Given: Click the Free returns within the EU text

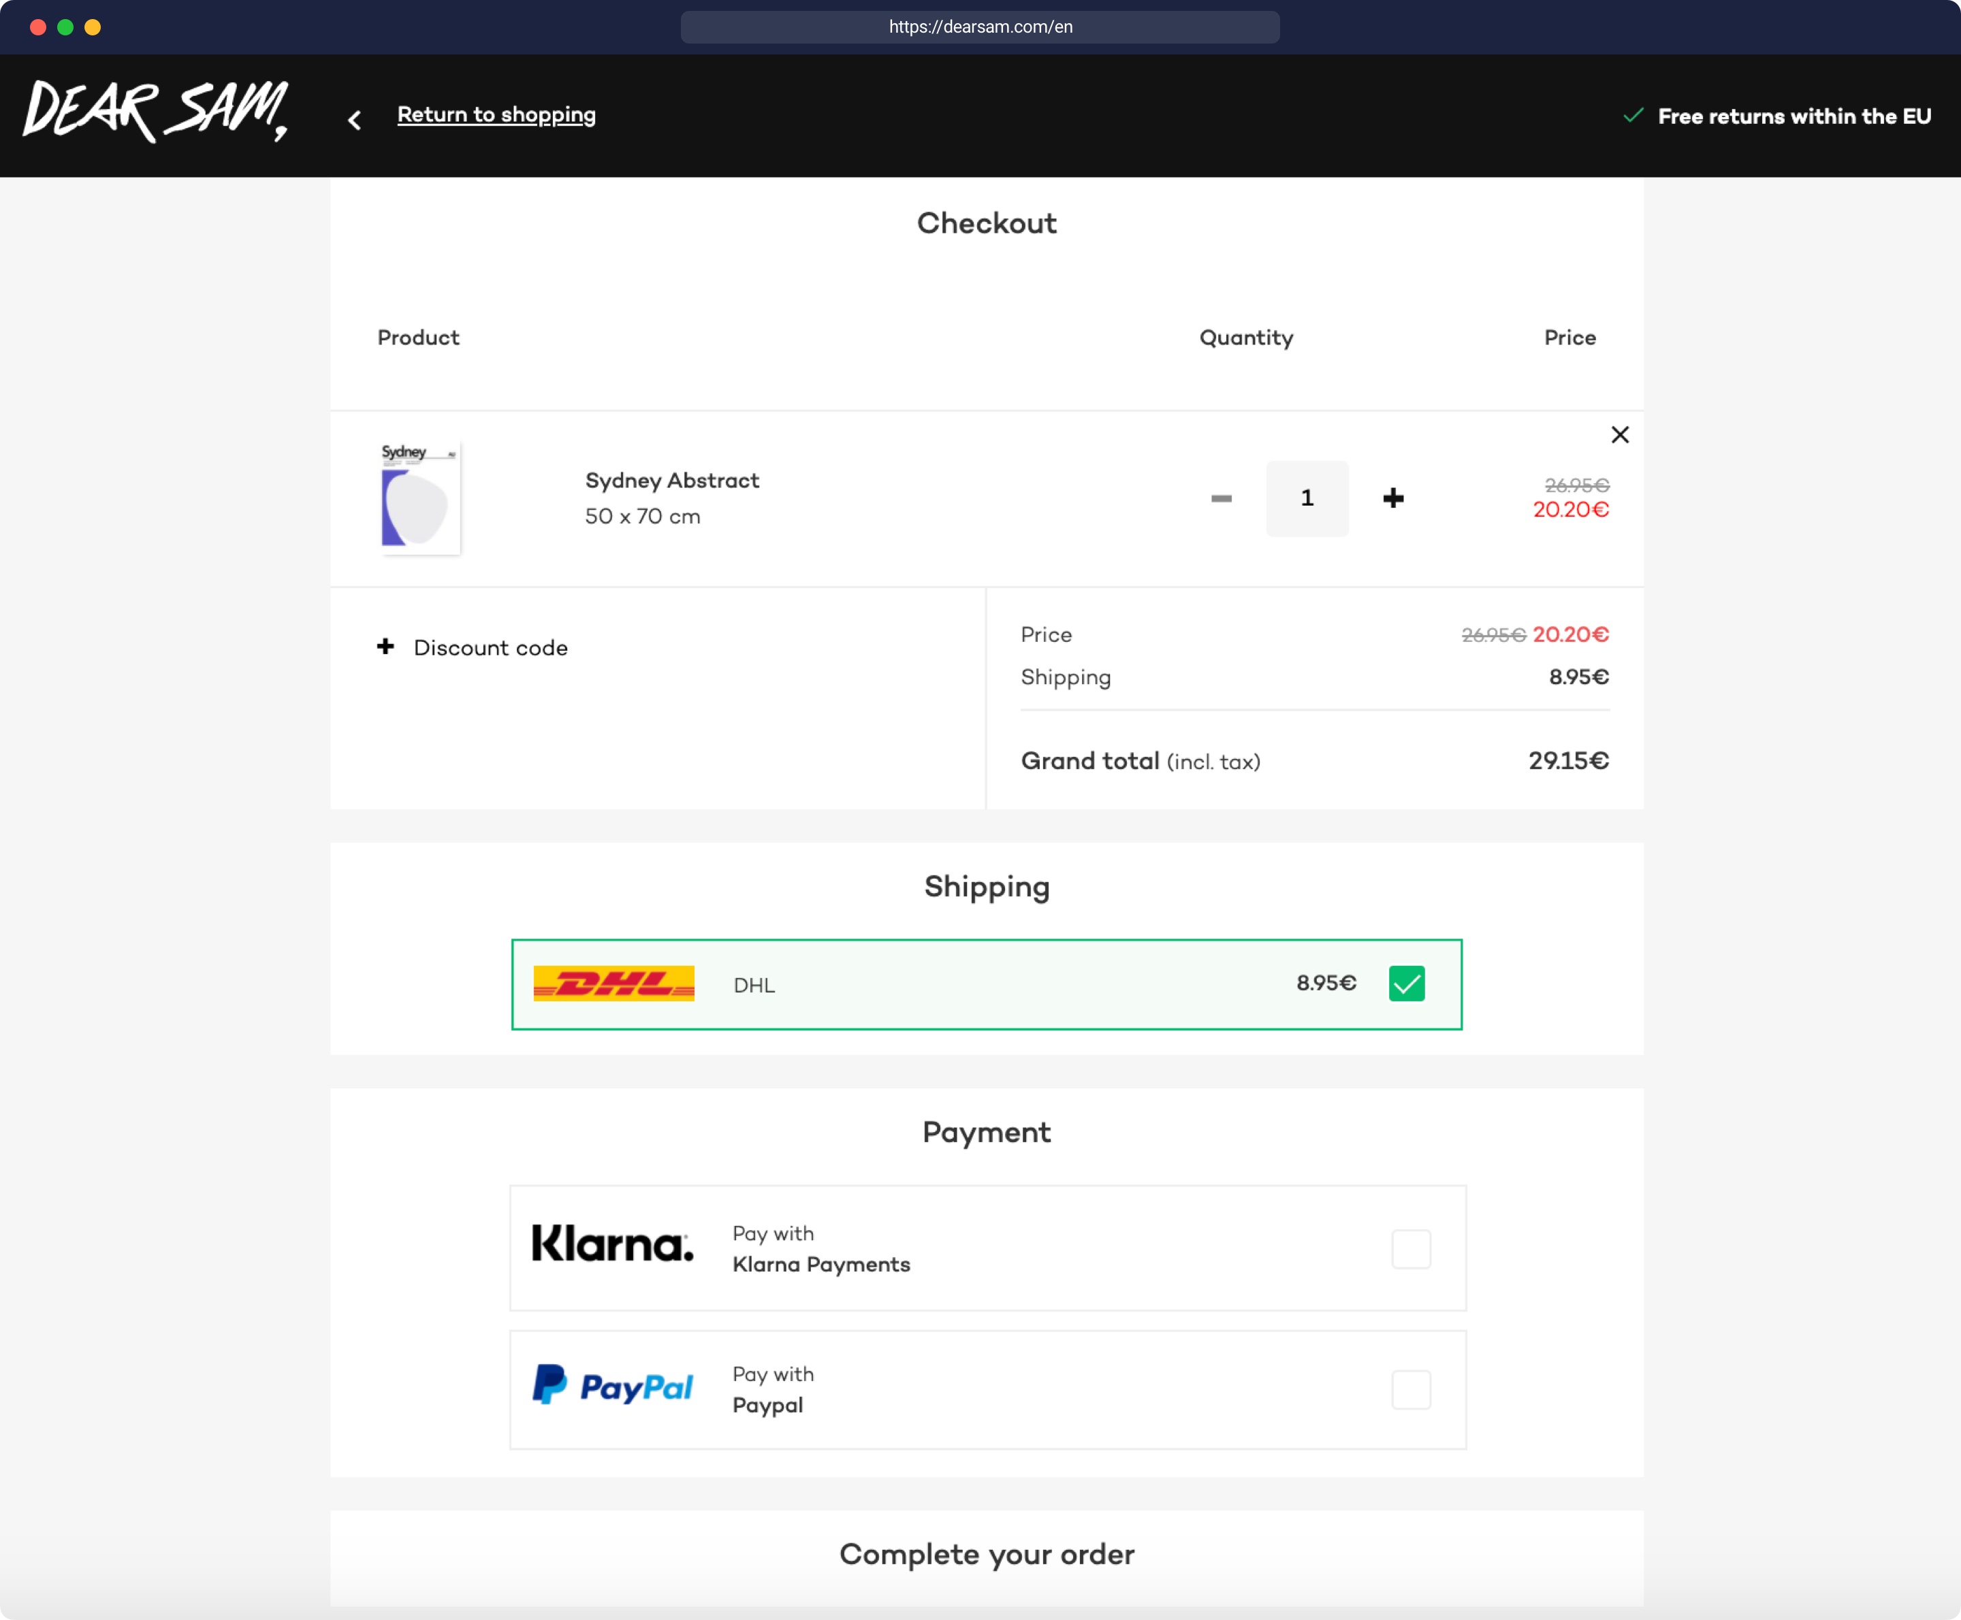Looking at the screenshot, I should click(x=1793, y=116).
